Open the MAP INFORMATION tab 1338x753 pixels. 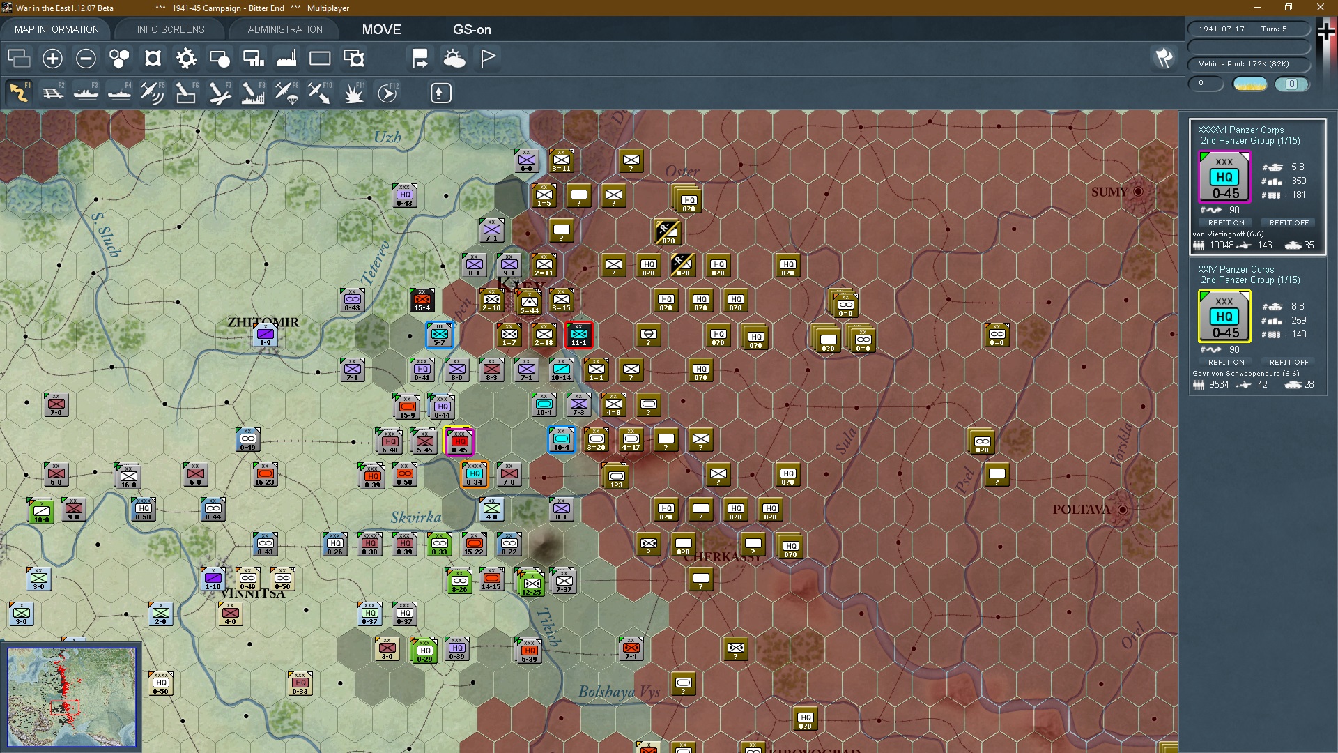[x=56, y=29]
